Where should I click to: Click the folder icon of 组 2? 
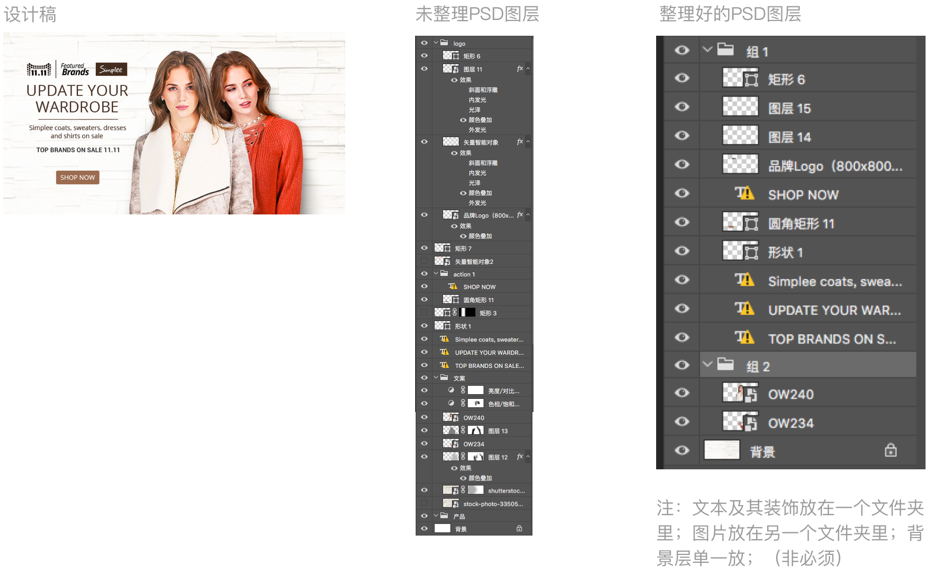[726, 364]
